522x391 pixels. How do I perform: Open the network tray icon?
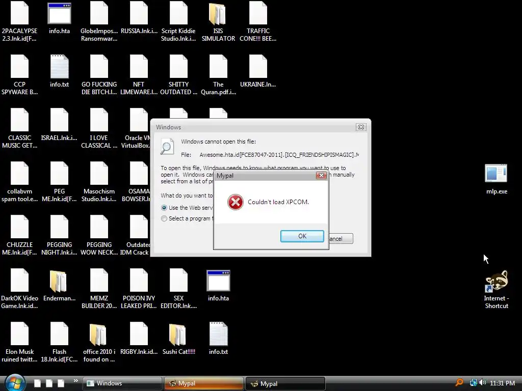[x=473, y=383]
